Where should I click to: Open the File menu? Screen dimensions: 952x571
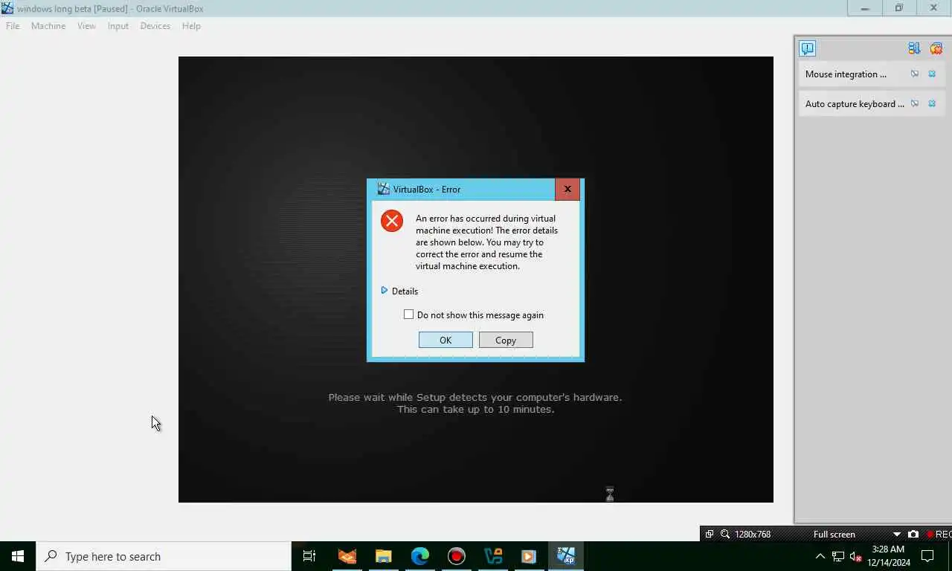[13, 26]
